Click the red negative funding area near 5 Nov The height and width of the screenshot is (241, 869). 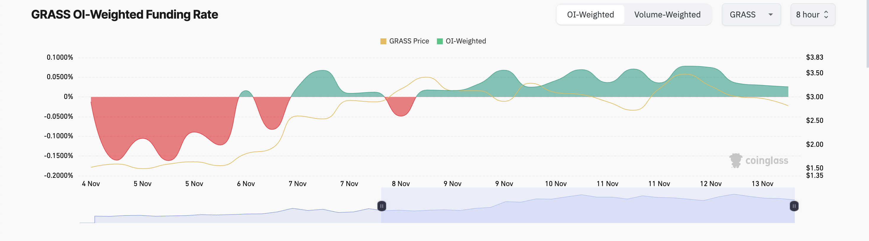pyautogui.click(x=162, y=118)
